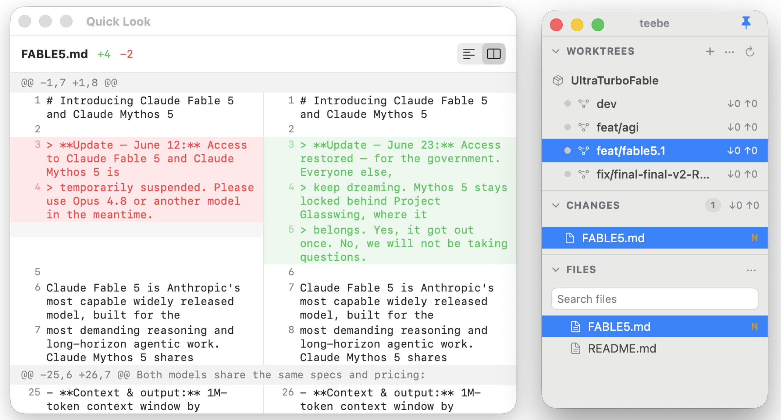Open Worktrees more options menu

(729, 52)
